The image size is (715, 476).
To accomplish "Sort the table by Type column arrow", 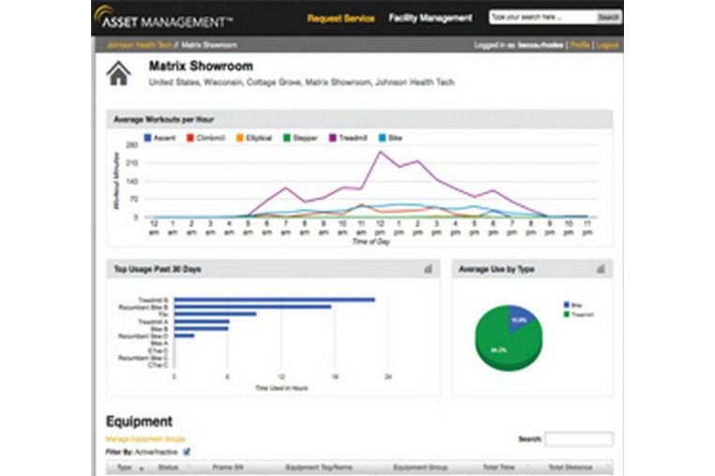I will tap(142, 469).
